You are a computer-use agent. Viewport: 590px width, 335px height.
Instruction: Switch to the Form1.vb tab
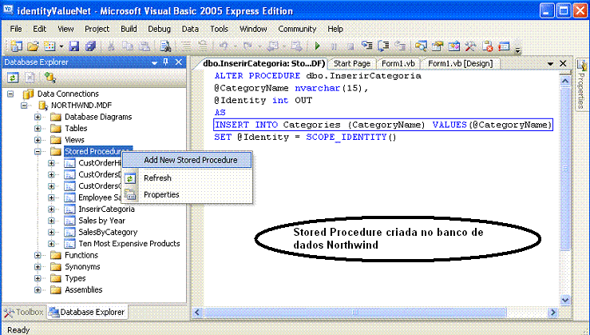(x=398, y=64)
